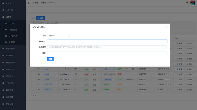This screenshot has height=110, width=197.
Task: Click the 仪表盘 dashboard sidebar icon
Action: point(3,3)
